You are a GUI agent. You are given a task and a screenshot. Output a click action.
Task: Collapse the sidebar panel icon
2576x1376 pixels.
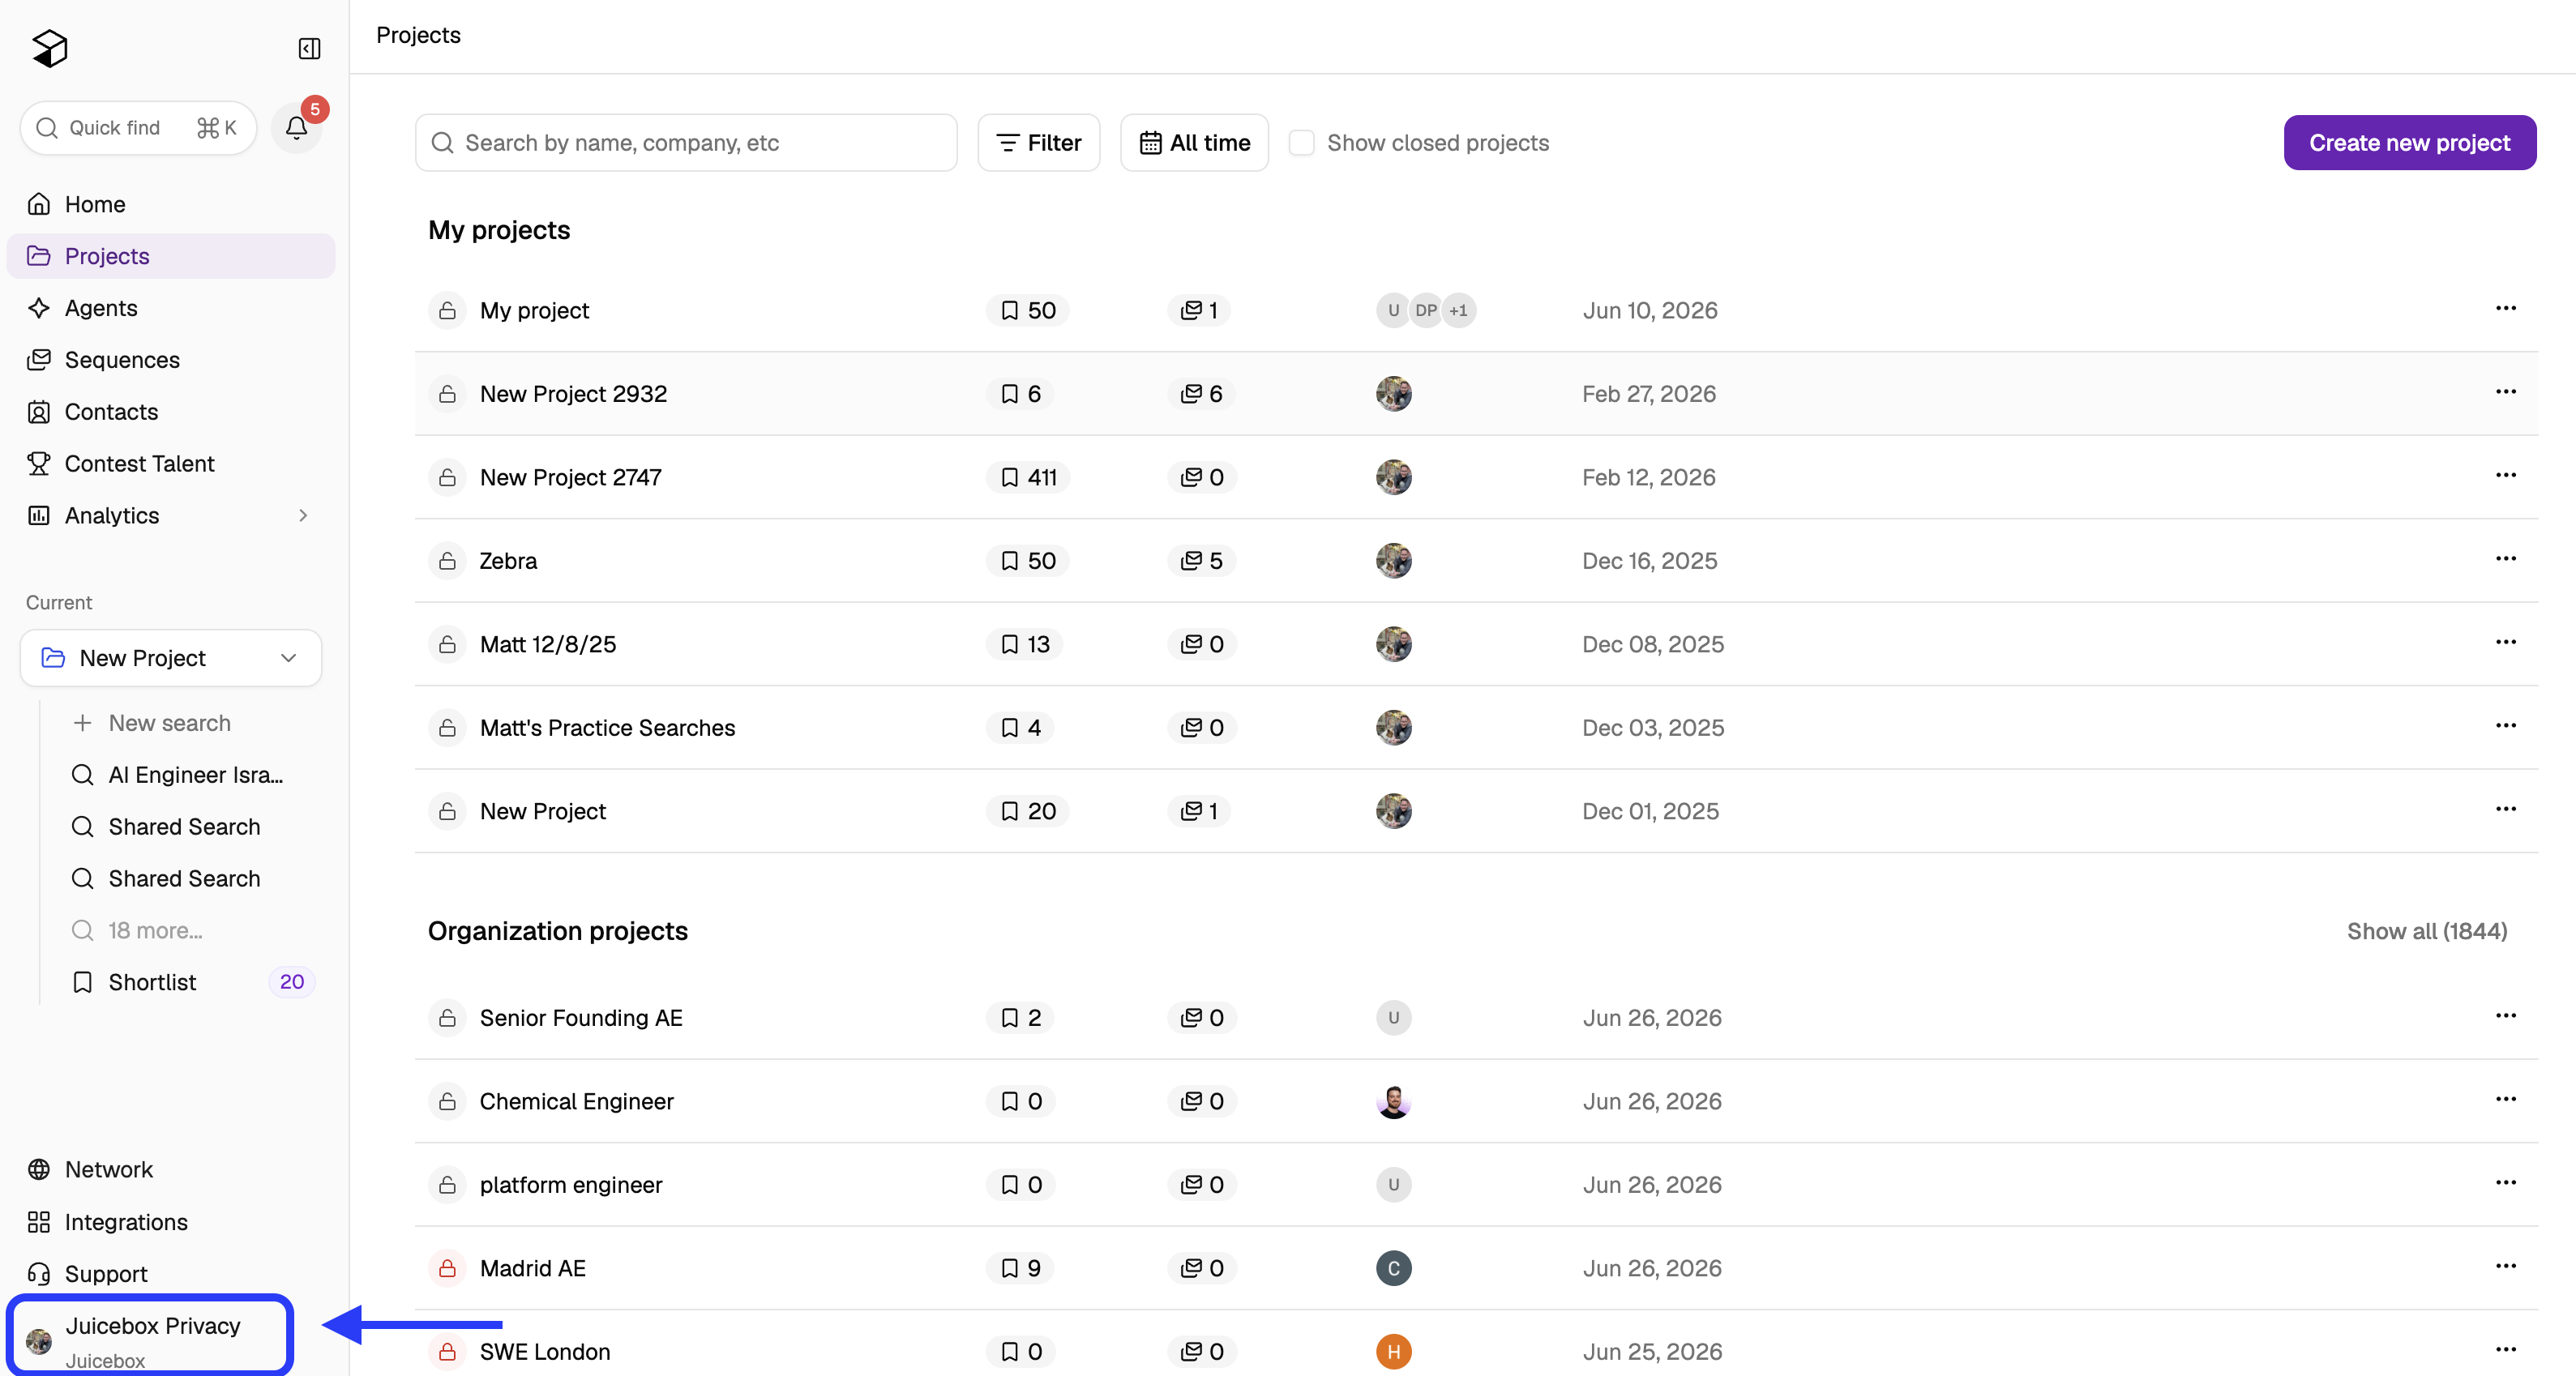pos(309,48)
